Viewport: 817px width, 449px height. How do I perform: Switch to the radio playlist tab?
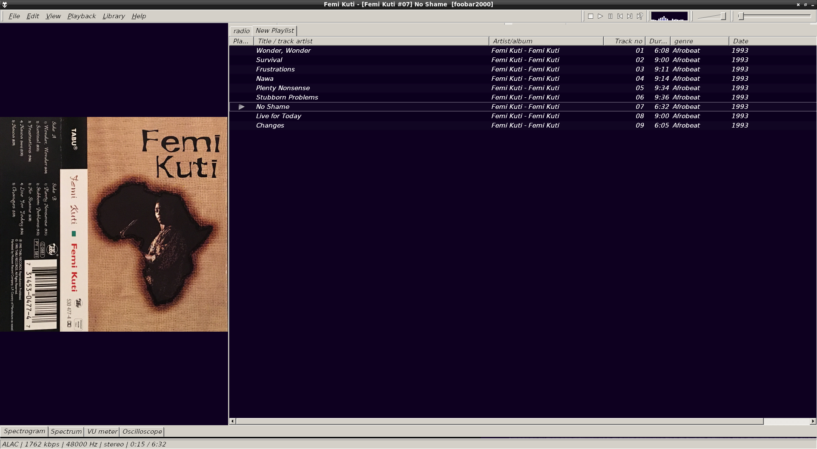(241, 31)
